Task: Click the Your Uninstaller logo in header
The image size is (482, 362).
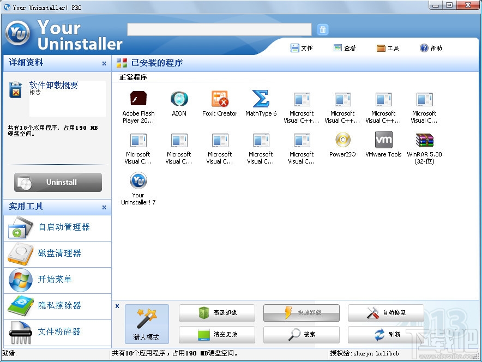Action: click(18, 33)
